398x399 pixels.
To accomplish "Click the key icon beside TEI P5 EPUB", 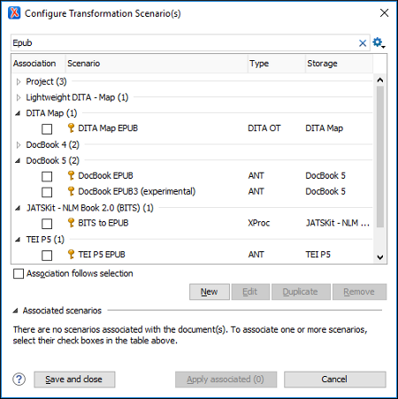I will pyautogui.click(x=71, y=254).
